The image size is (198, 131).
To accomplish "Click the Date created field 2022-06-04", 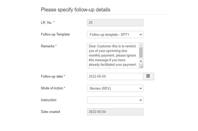I will coord(115,112).
